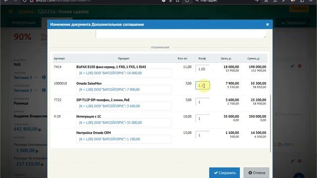This screenshot has height=178, width=317.
Task: Click lower pencil edit icon on right
Action: tap(292, 161)
